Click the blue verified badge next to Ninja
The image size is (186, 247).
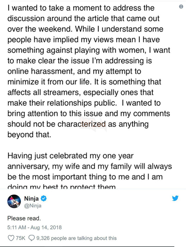coord(44,198)
